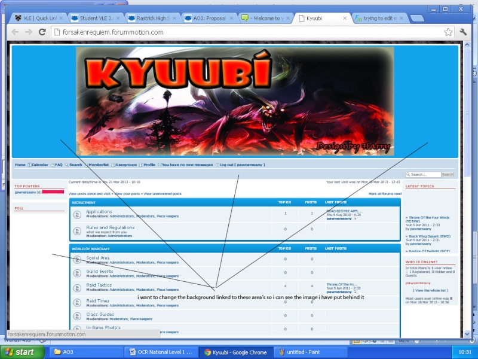The height and width of the screenshot is (359, 478).
Task: Open the Calendar link
Action: tap(38, 165)
